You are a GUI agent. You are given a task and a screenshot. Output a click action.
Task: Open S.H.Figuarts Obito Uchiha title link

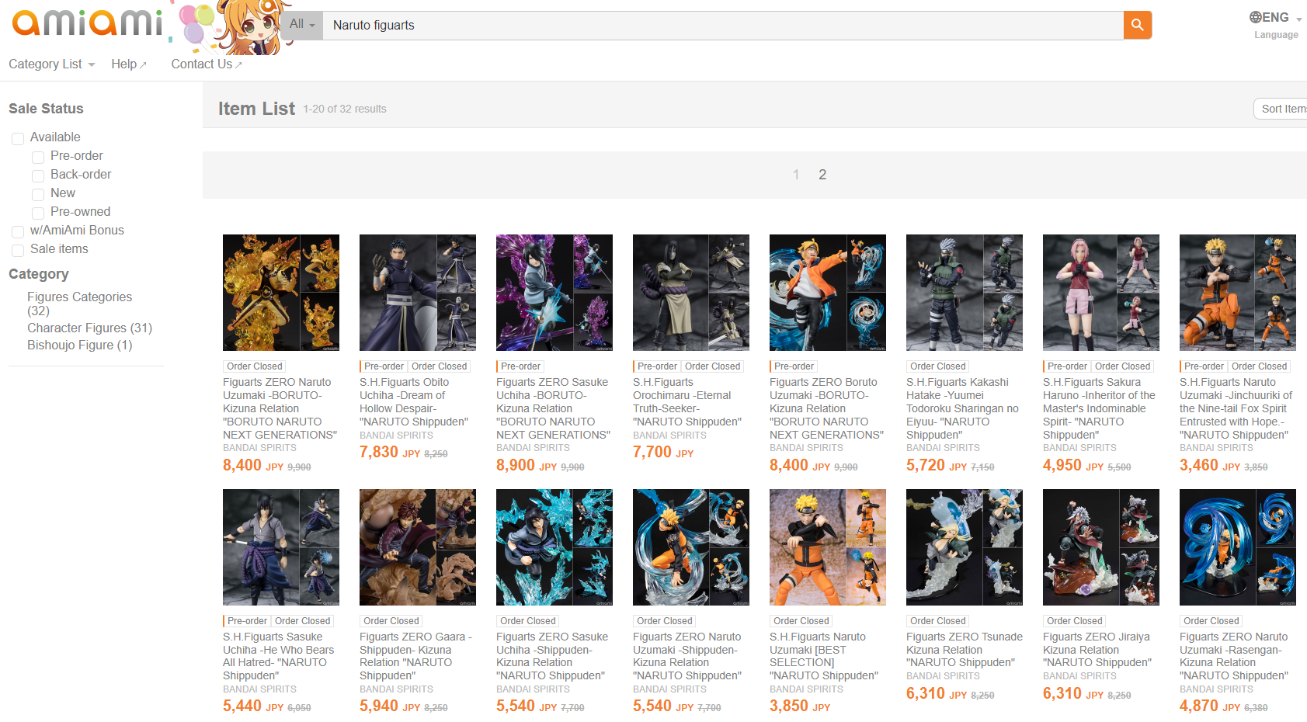tap(414, 402)
